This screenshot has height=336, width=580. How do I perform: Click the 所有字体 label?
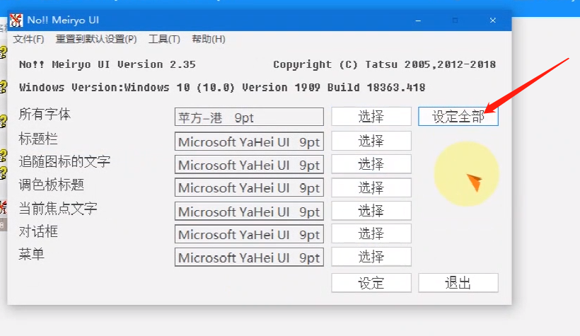pyautogui.click(x=45, y=114)
